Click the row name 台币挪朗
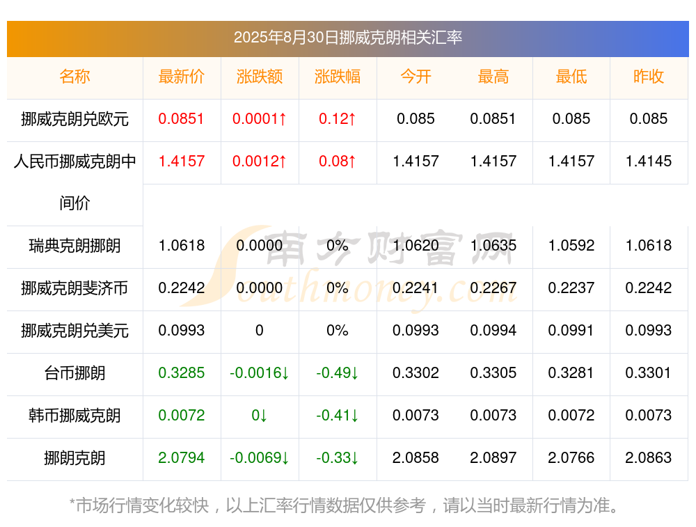This screenshot has width=696, height=527. 74,373
